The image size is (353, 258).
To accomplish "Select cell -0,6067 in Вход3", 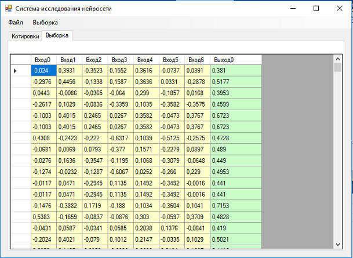I will tap(121, 172).
